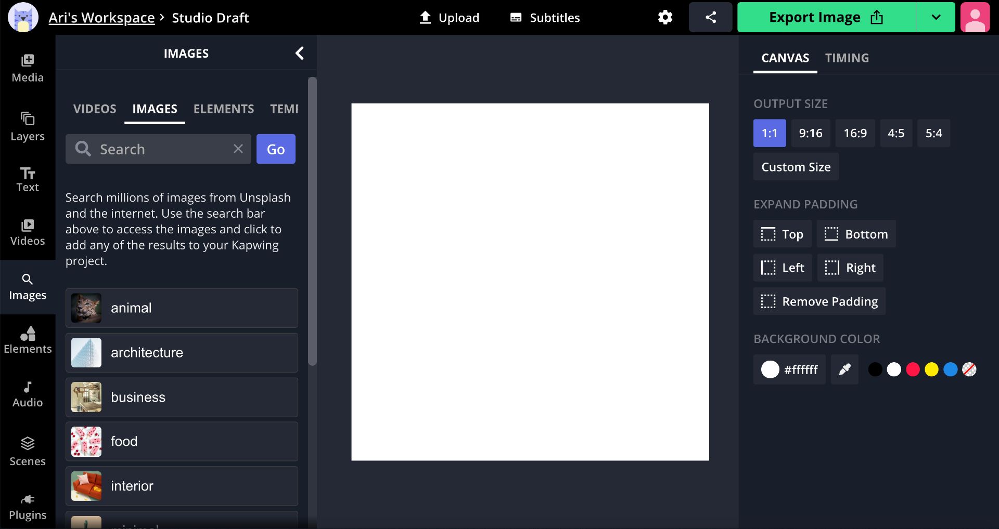Set output size to 9:16

tap(811, 133)
